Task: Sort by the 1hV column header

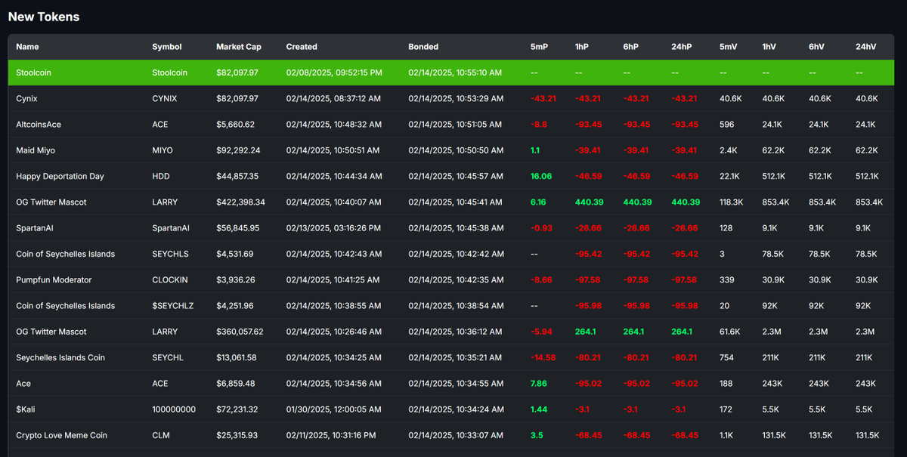Action: coord(769,47)
